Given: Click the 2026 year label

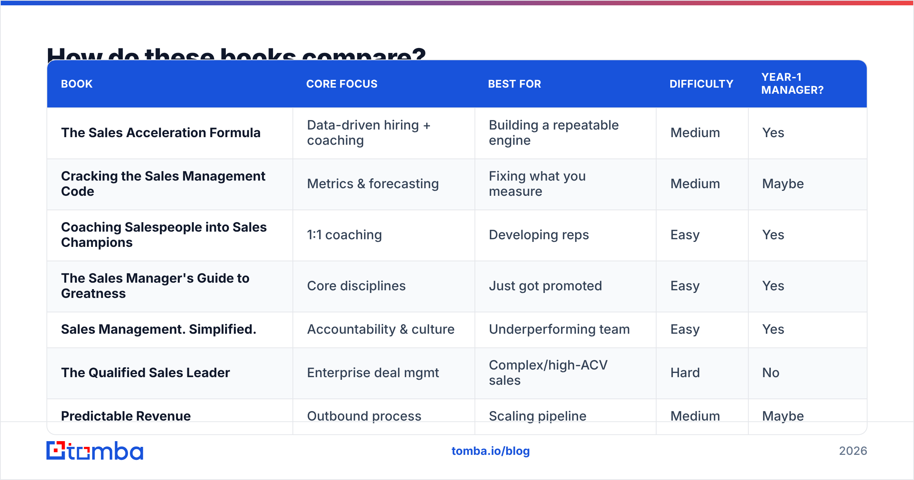Looking at the screenshot, I should click(853, 451).
